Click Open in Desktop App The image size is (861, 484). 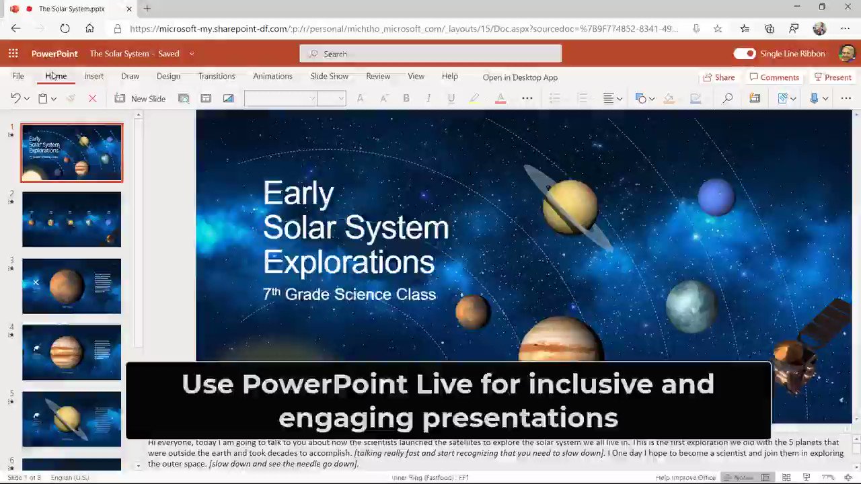520,77
